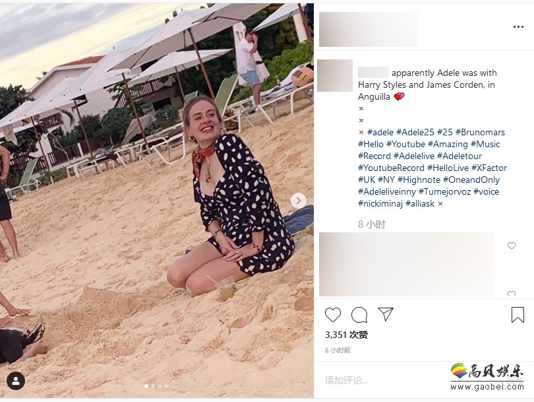Show tagged people icon on photo
This screenshot has height=402, width=534.
click(15, 380)
